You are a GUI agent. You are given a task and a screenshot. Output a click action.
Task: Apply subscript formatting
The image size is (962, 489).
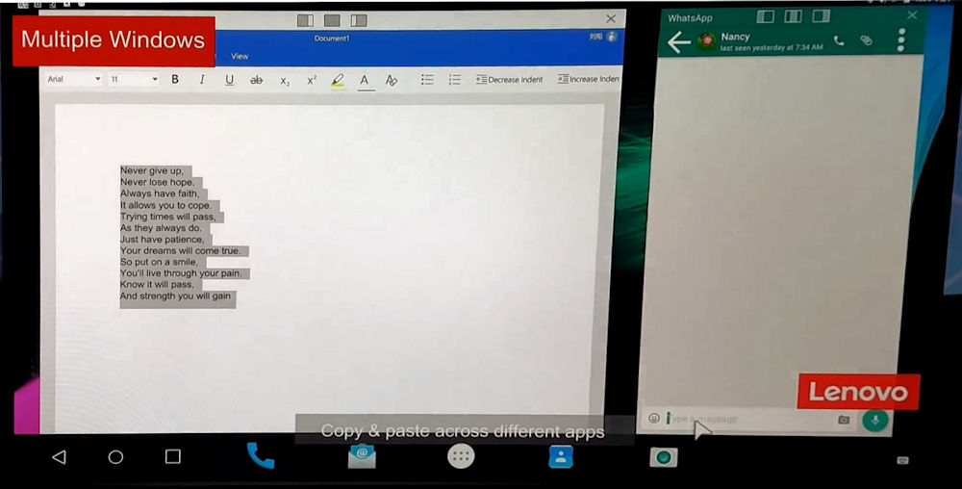[x=285, y=80]
